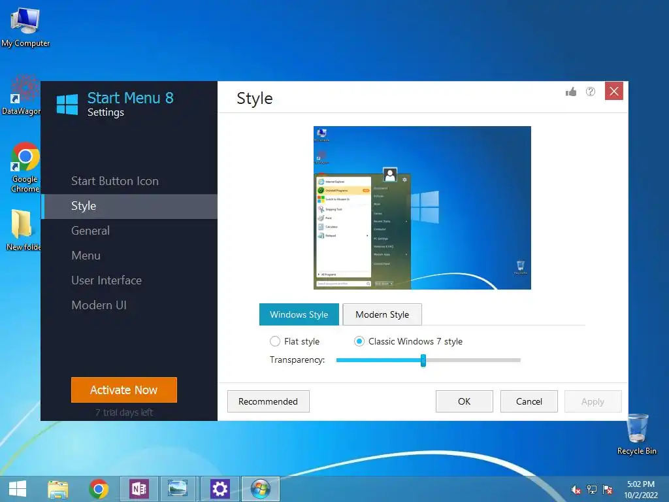Open the Windows Start button on taskbar
The width and height of the screenshot is (669, 502).
[18, 489]
